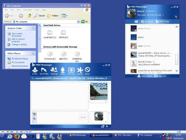This screenshot has height=140, width=186.
Task: Click the wink icon below the emoticon button
Action: click(34, 119)
